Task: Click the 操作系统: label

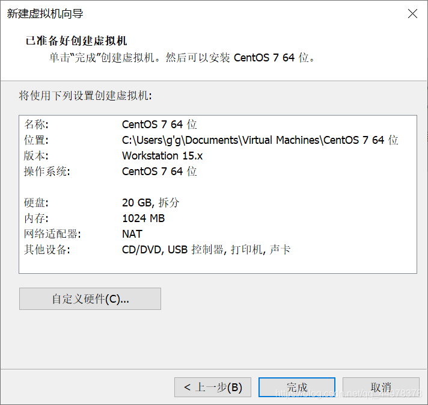Action: 47,172
